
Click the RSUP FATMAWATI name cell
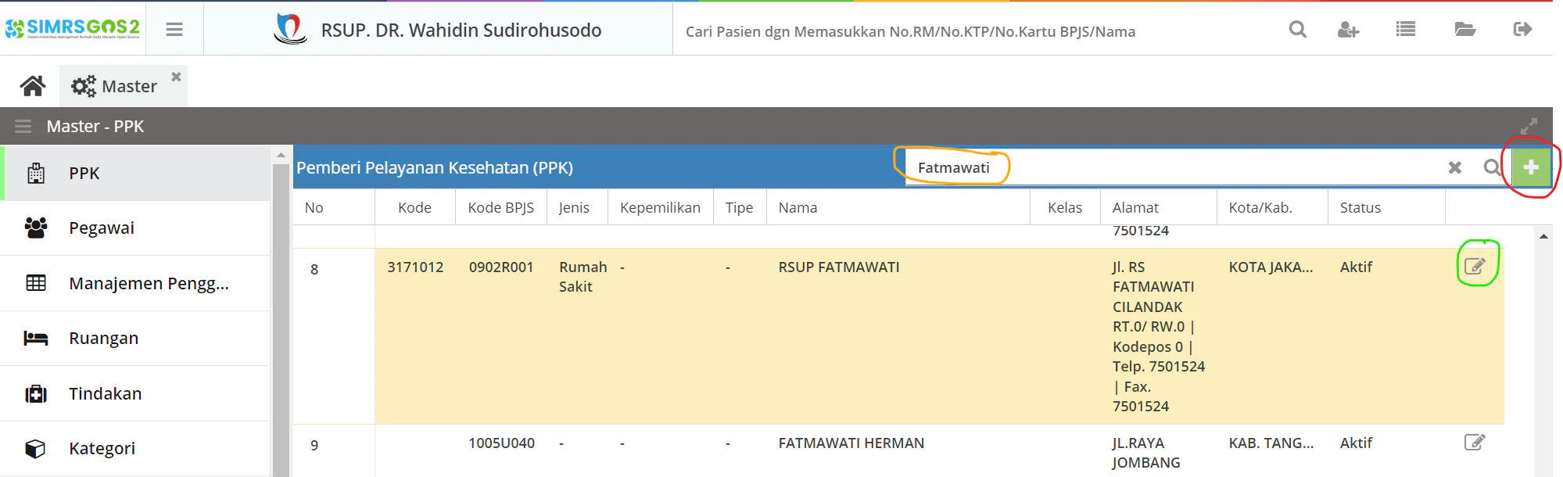point(839,267)
